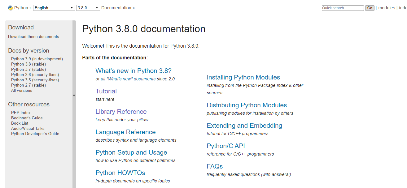The width and height of the screenshot is (407, 188).
Task: Open Installing Python Modules
Action: (243, 77)
